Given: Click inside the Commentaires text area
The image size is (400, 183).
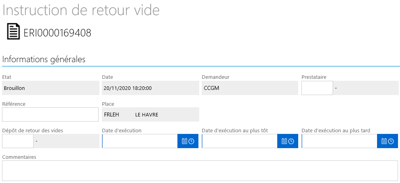Looking at the screenshot, I should point(200,171).
